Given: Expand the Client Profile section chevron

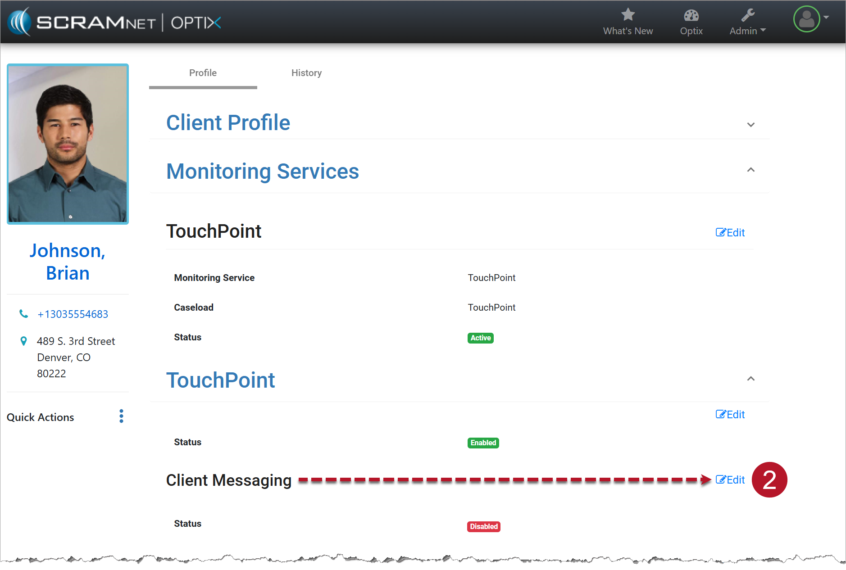Looking at the screenshot, I should (x=750, y=125).
